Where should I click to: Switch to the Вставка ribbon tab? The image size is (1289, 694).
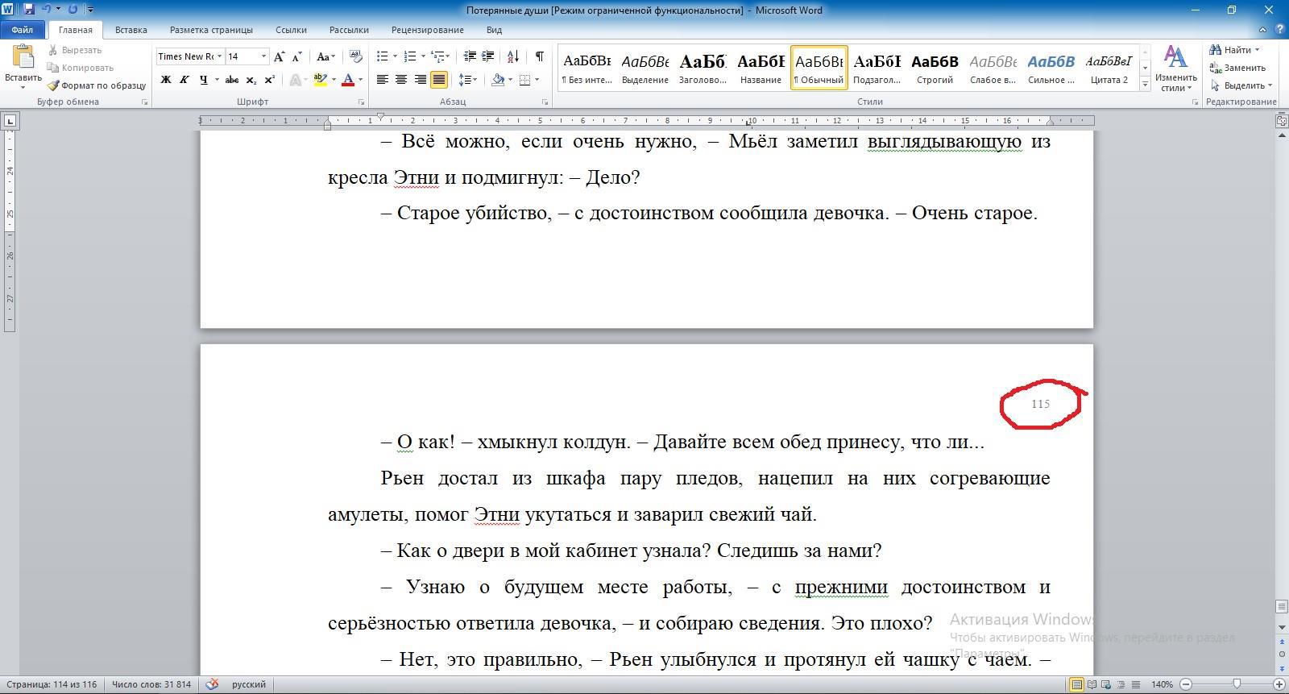coord(131,30)
